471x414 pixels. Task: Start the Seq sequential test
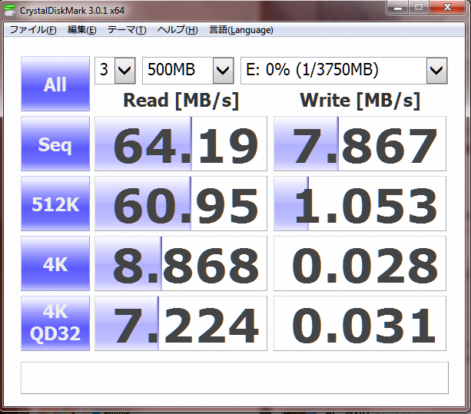55,144
